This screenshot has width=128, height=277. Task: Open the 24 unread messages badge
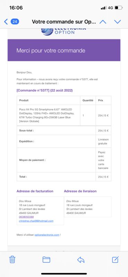click(x=15, y=22)
